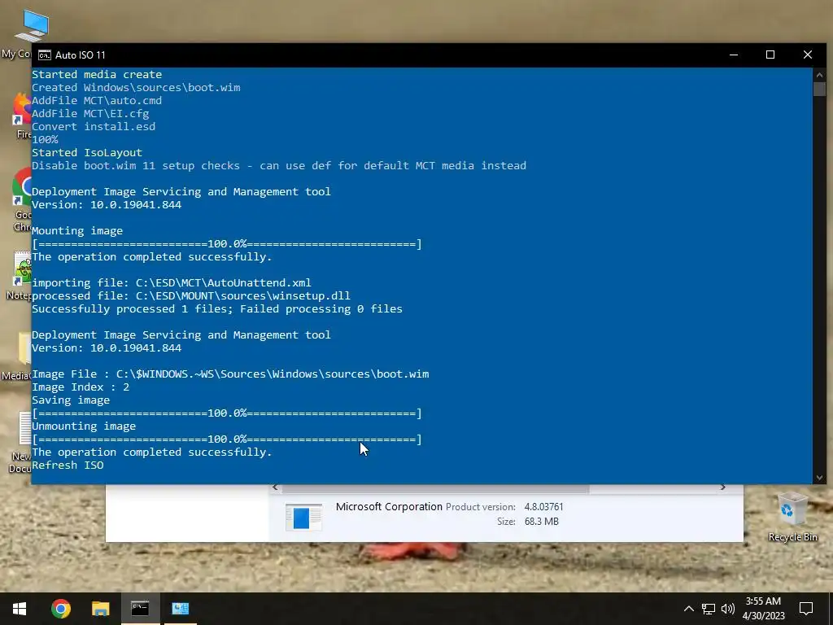This screenshot has height=625, width=833.
Task: Click the Refresh ISO console line
Action: click(68, 465)
